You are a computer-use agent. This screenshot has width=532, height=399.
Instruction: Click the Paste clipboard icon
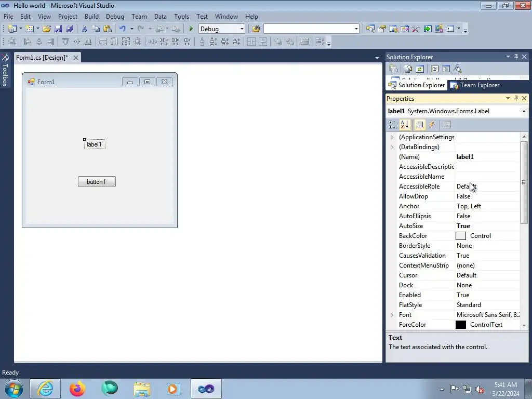pos(108,29)
